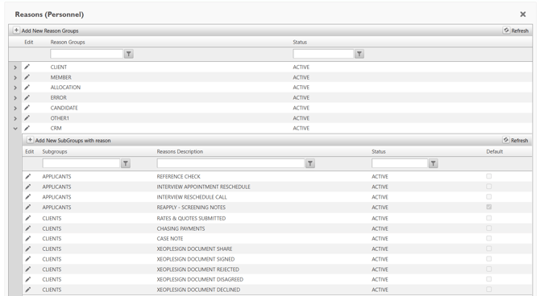
Task: Edit the CHASING PAYMENTS row
Action: click(x=28, y=228)
